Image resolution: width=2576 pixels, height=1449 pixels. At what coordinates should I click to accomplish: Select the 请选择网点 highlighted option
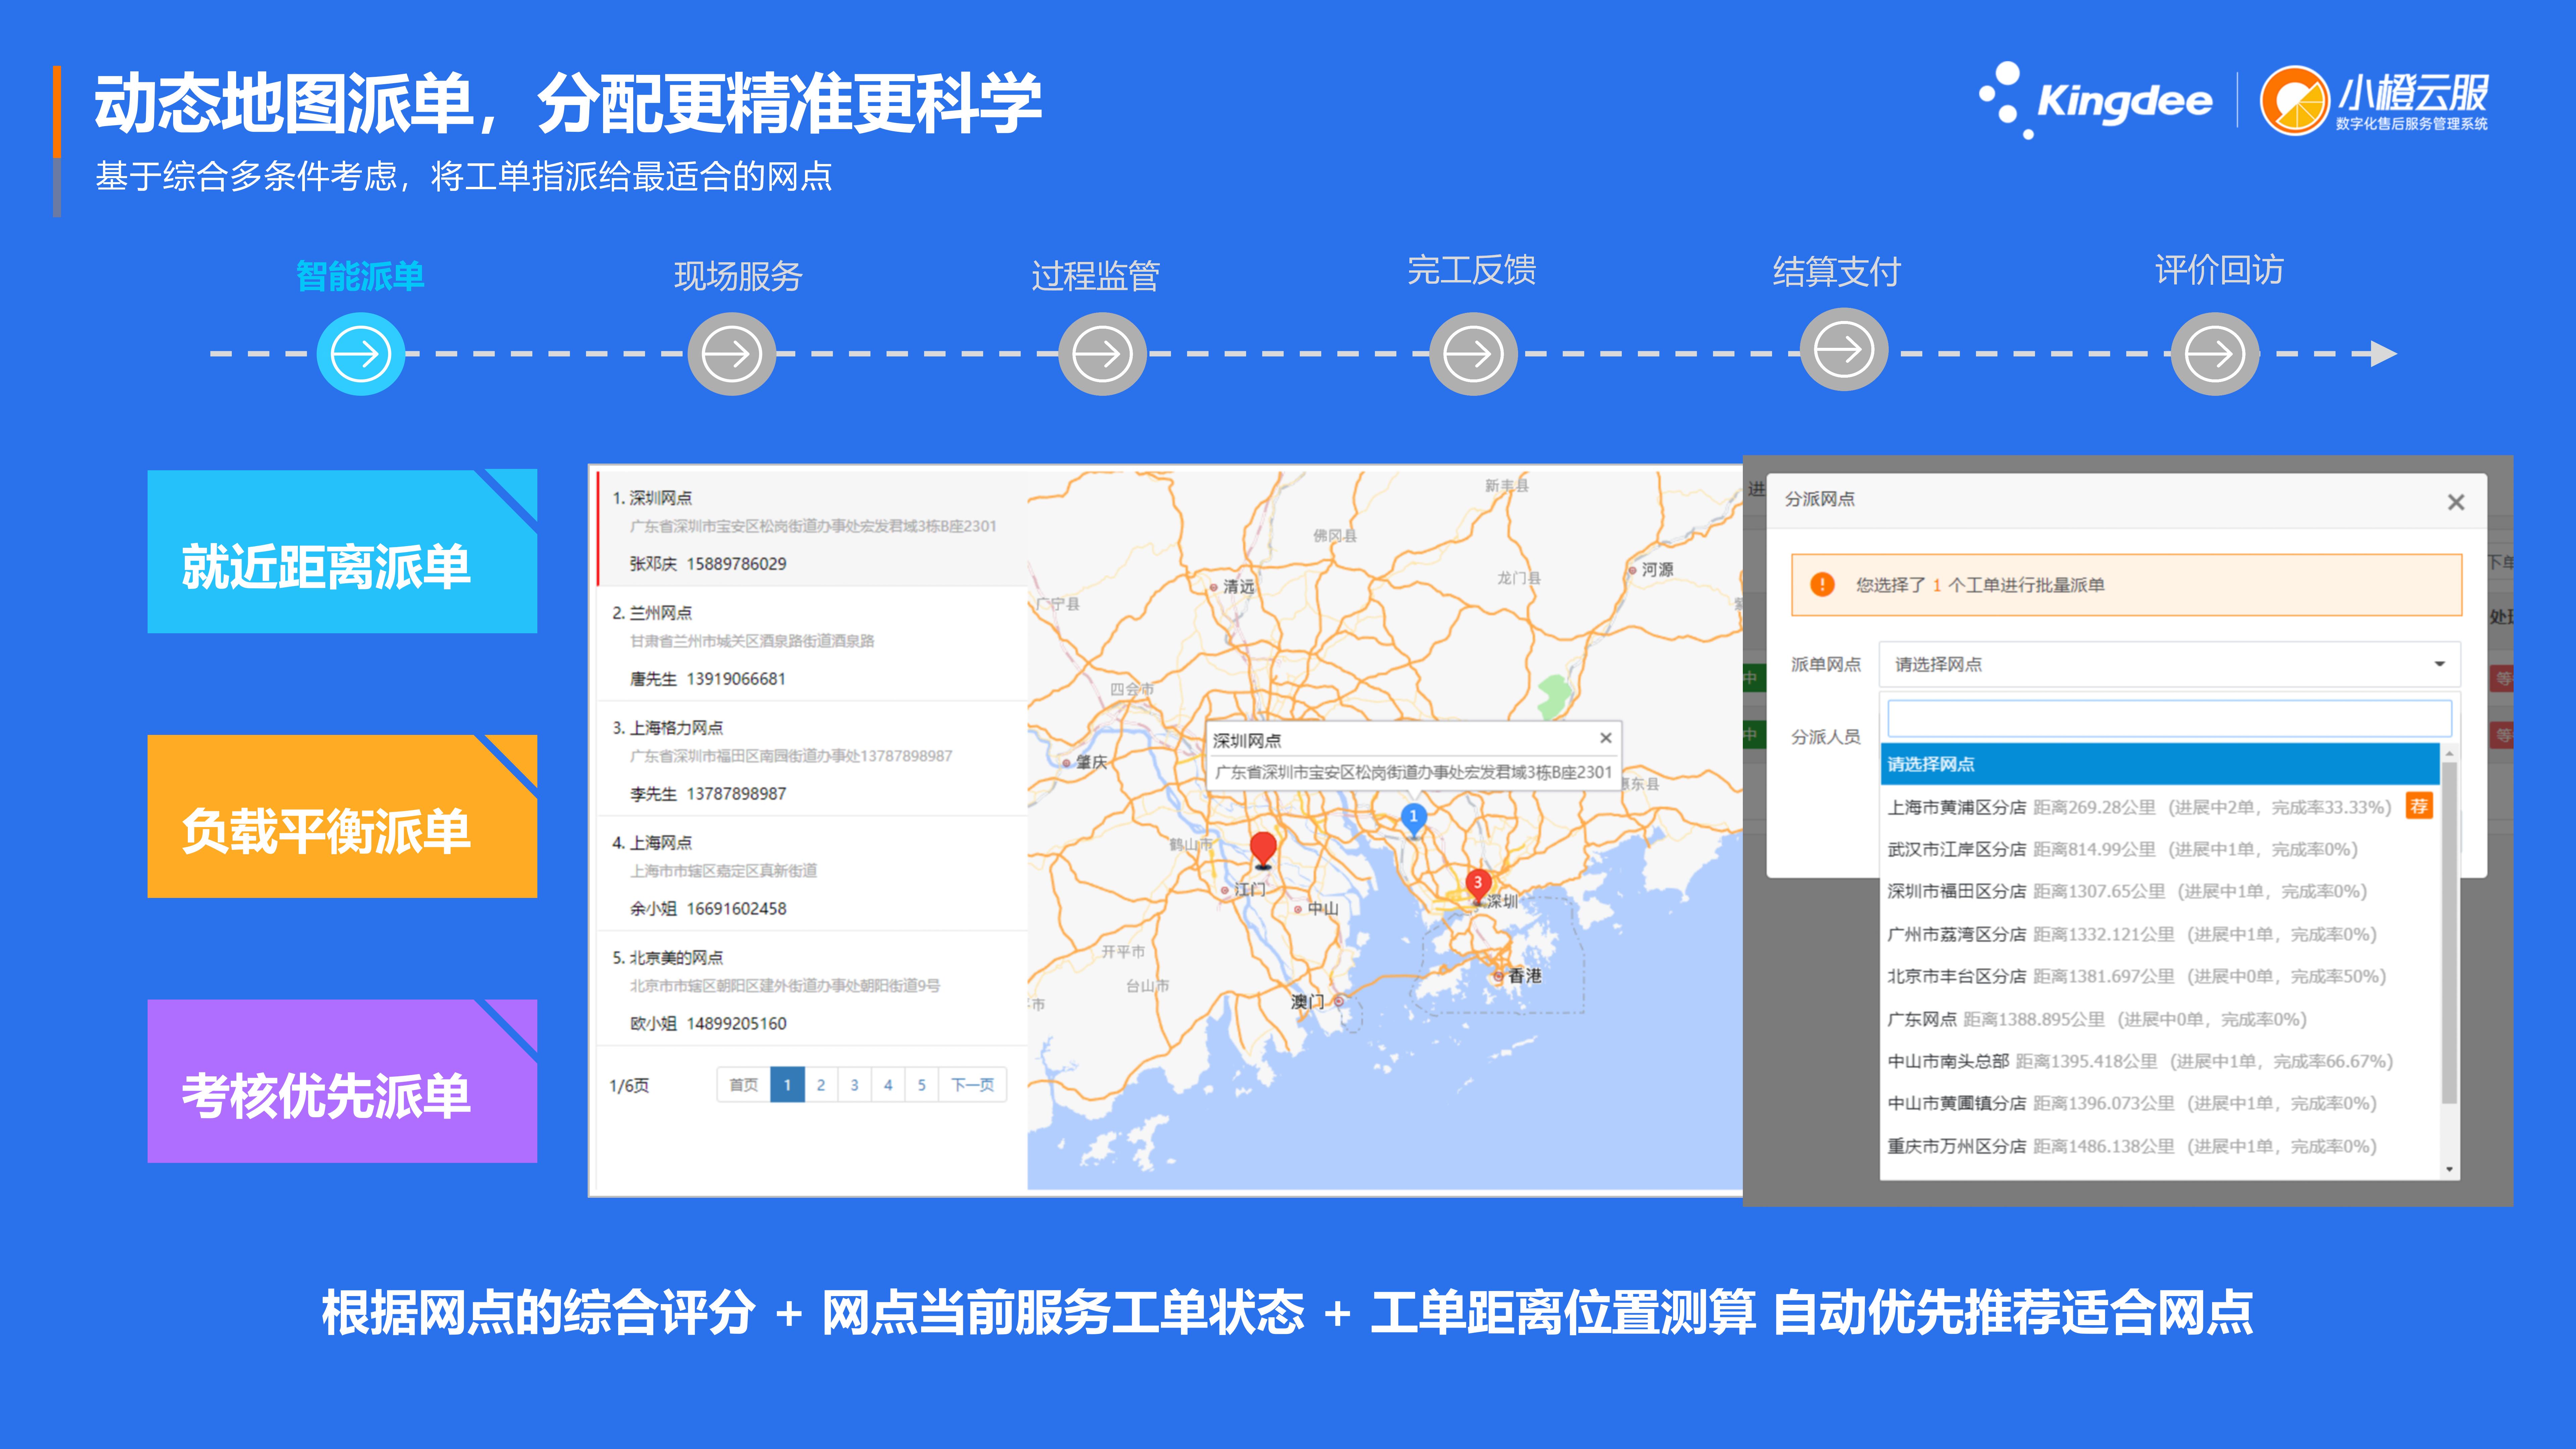pos(2160,764)
